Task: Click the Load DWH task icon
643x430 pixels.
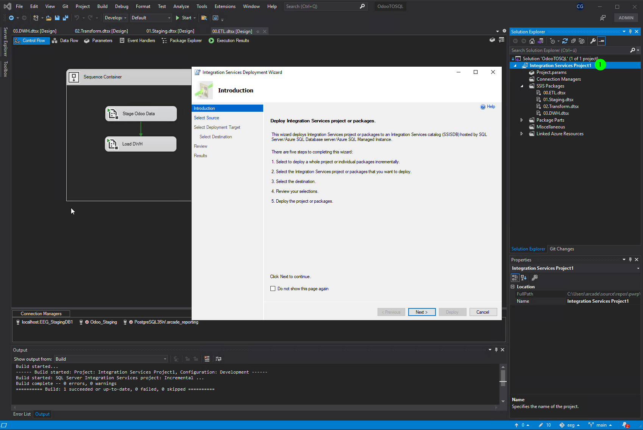Action: (112, 144)
